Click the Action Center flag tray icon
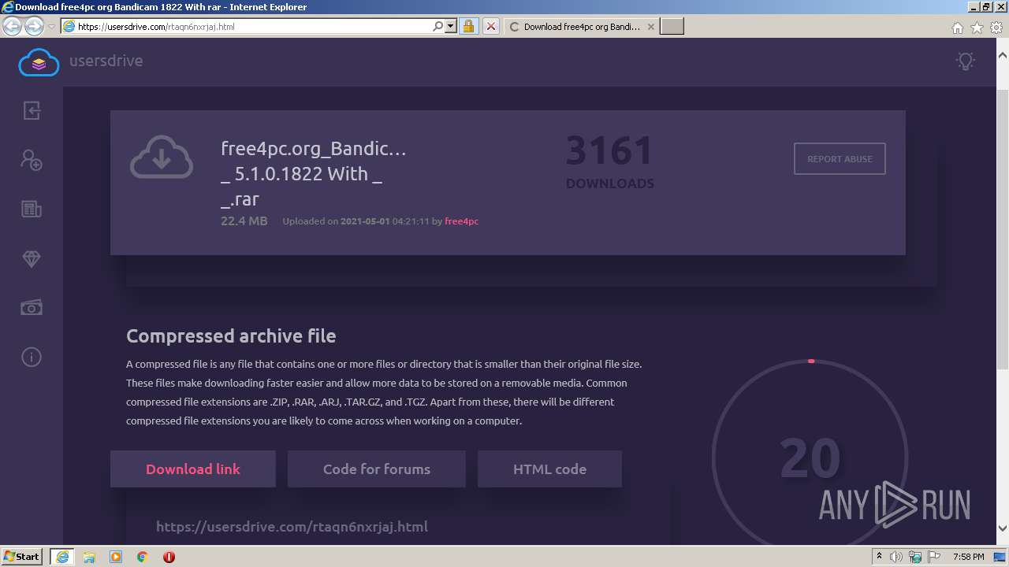This screenshot has width=1009, height=567. click(x=934, y=557)
